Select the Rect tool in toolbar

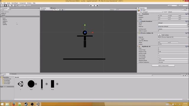pos(15,6)
